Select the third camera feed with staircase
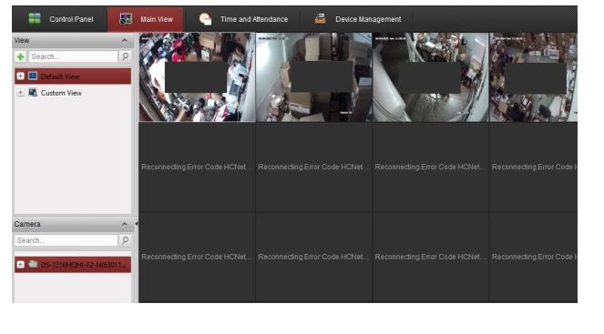This screenshot has height=334, width=604. pyautogui.click(x=431, y=77)
